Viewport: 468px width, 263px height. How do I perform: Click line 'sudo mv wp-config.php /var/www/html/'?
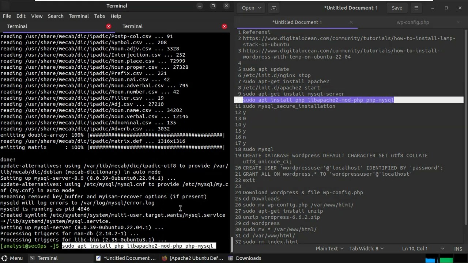298,205
